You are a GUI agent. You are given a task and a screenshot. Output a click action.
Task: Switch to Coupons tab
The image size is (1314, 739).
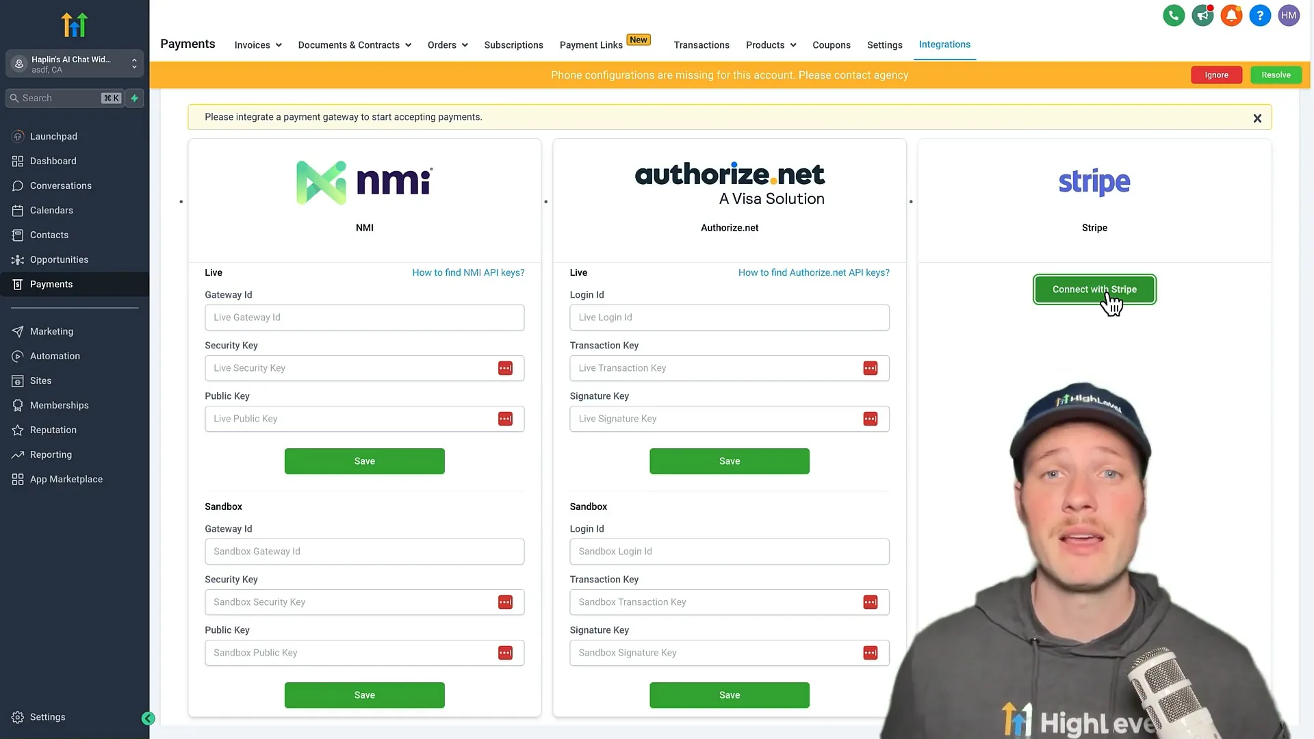831,45
